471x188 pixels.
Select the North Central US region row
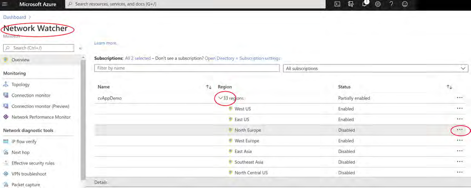pyautogui.click(x=280, y=173)
